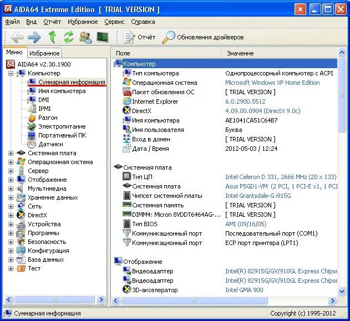Select Суммарная информация tree item
This screenshot has width=350, height=321.
pyautogui.click(x=72, y=82)
